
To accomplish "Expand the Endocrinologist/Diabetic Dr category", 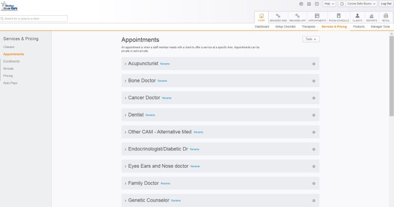I will point(125,149).
